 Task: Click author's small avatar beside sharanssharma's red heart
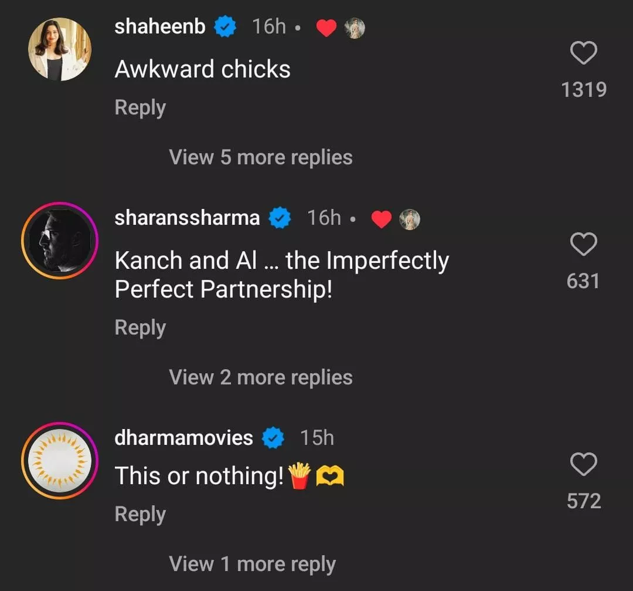click(410, 219)
